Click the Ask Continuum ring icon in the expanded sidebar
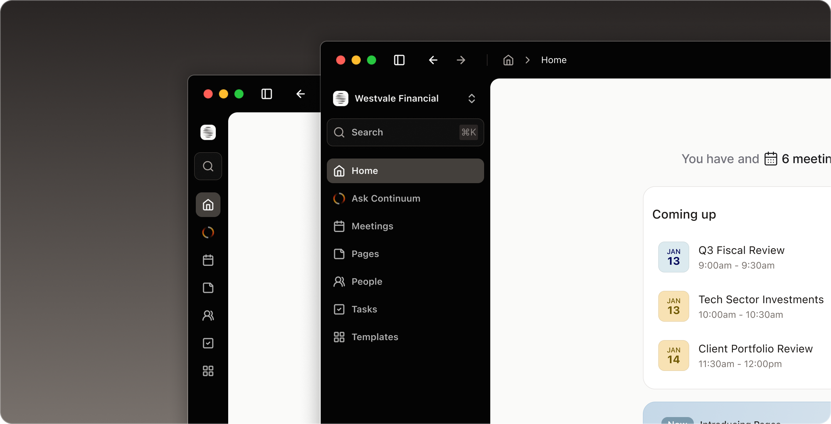831x424 pixels. click(x=339, y=199)
